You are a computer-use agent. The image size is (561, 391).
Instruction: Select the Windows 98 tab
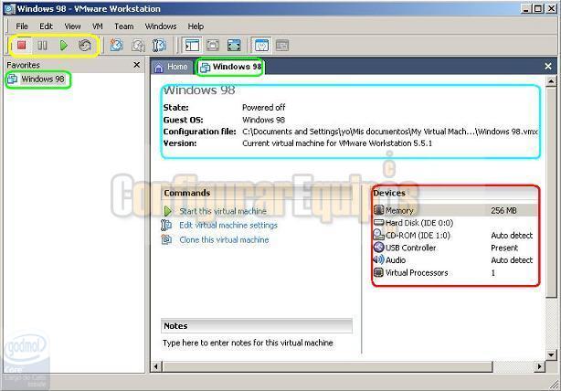point(231,67)
